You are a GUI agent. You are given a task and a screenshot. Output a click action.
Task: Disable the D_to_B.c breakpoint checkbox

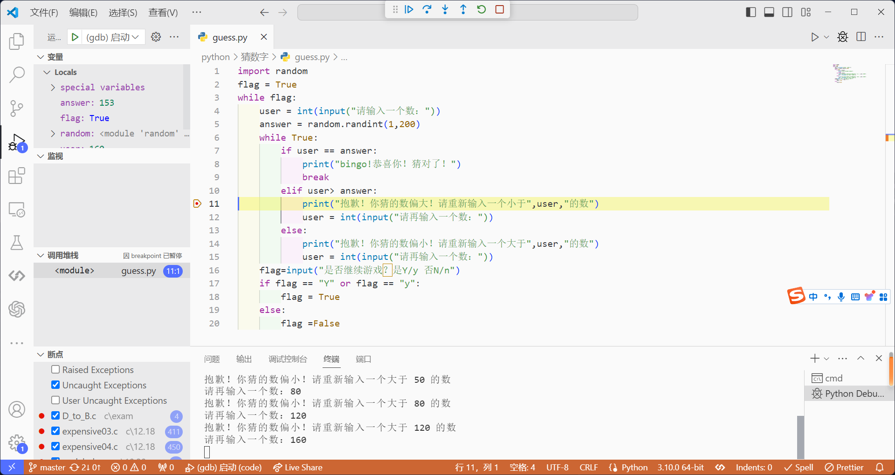pyautogui.click(x=55, y=416)
